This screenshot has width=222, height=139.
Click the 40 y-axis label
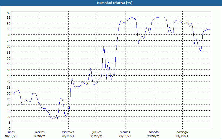(x=9, y=81)
